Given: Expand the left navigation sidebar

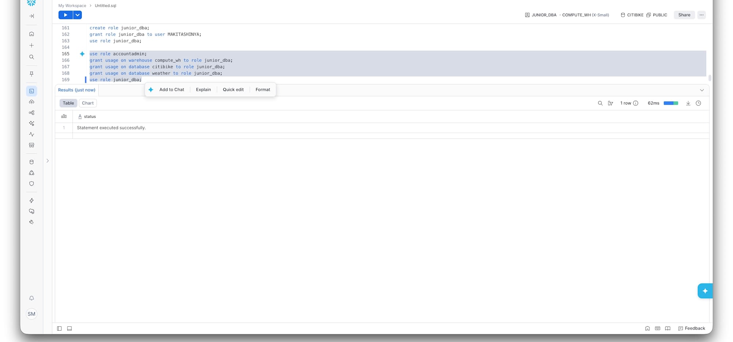Looking at the screenshot, I should tap(32, 16).
